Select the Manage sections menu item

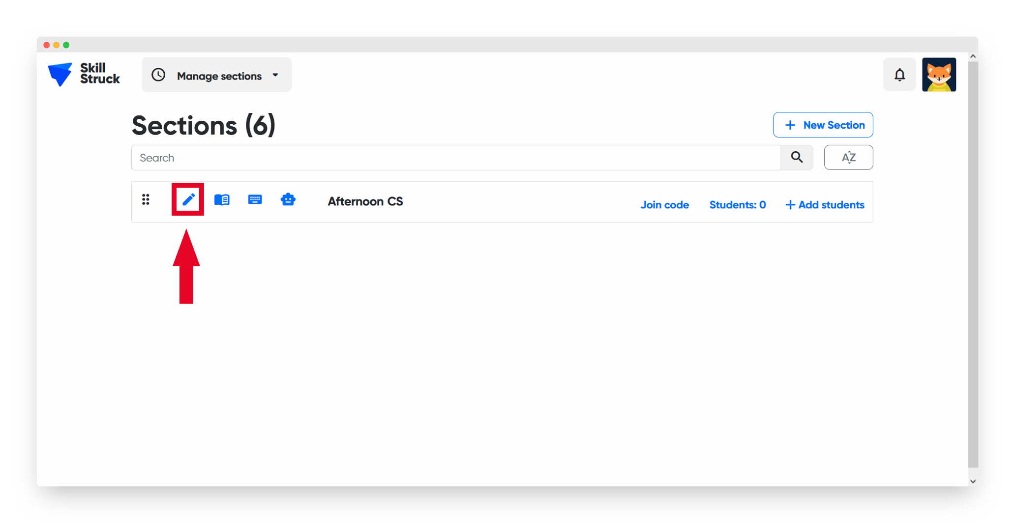[219, 76]
